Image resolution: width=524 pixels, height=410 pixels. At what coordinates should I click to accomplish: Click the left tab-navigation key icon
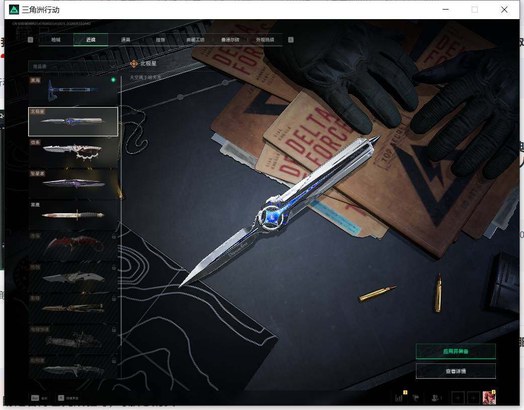[30, 40]
